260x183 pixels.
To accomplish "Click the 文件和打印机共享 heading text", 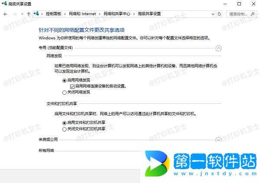I will point(62,104).
